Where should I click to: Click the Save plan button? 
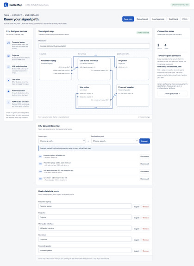(128, 19)
